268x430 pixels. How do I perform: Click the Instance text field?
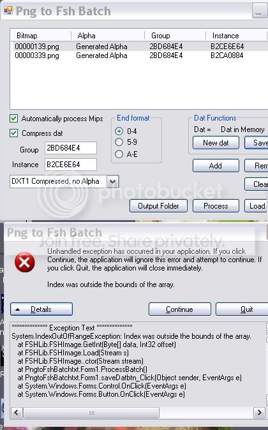71,165
